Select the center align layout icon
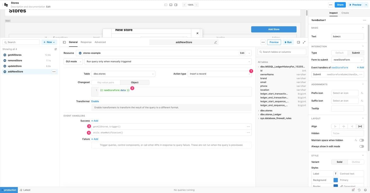This screenshot has height=193, width=370. tap(344, 126)
